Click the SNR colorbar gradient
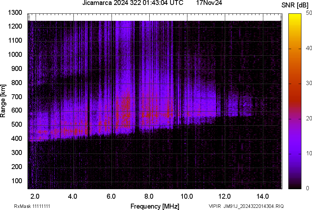The height and width of the screenshot is (210, 312). (x=295, y=101)
